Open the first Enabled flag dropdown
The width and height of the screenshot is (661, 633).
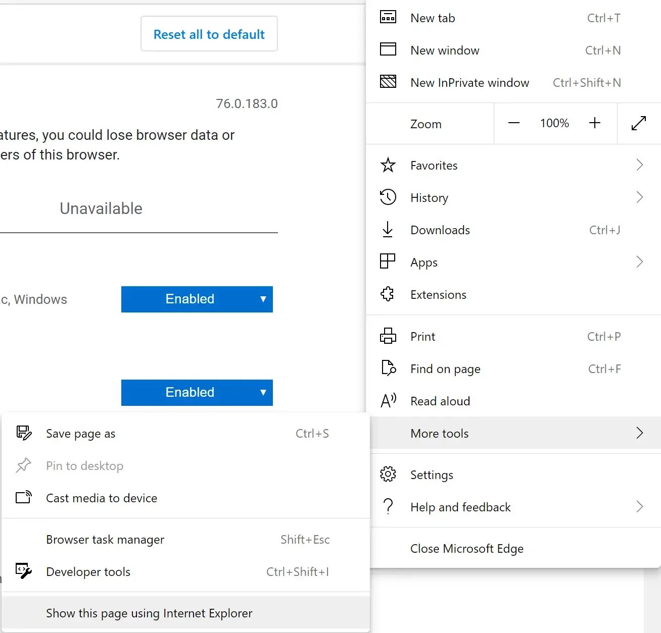tap(197, 299)
